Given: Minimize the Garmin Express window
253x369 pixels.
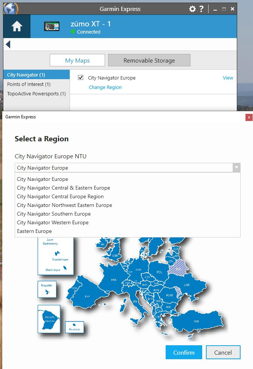Looking at the screenshot, I should pos(215,9).
